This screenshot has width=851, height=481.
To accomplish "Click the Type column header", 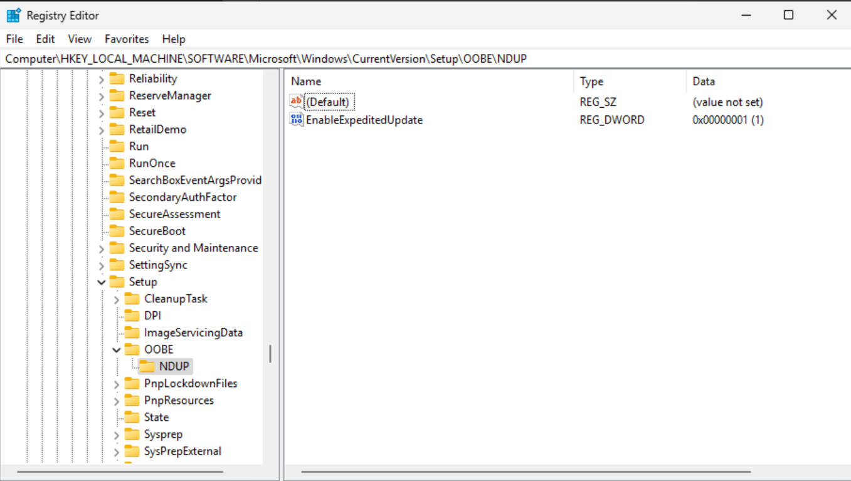I will tap(593, 81).
